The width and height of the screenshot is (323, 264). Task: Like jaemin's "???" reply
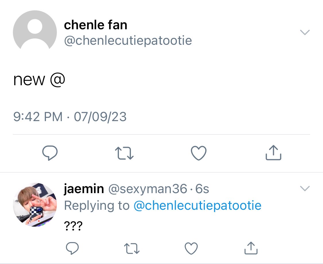[191, 248]
